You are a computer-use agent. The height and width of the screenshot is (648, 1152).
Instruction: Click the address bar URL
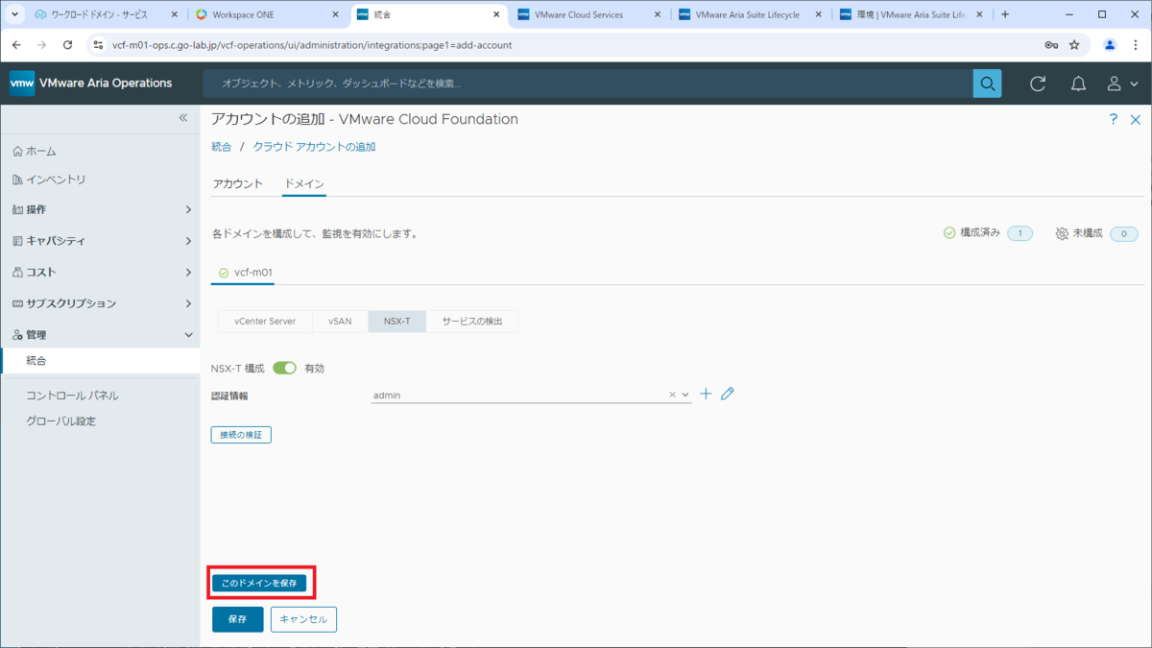312,45
